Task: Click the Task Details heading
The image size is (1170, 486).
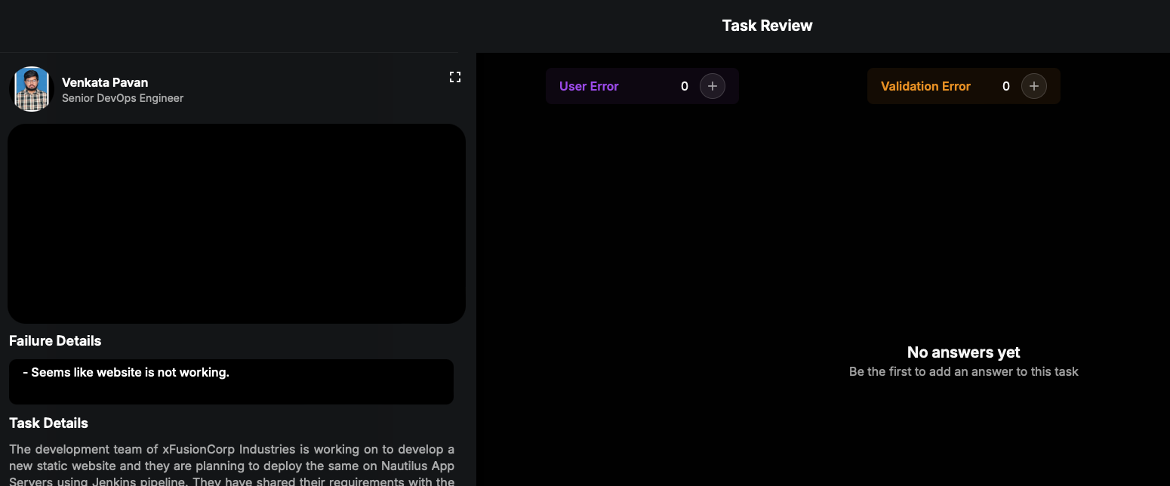Action: point(48,423)
